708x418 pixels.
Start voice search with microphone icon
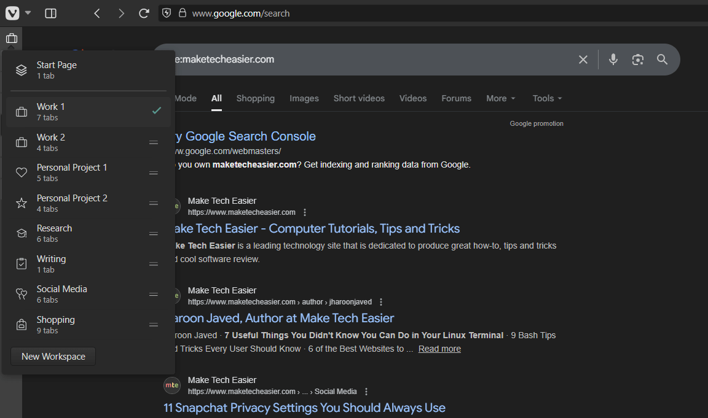[x=613, y=60]
